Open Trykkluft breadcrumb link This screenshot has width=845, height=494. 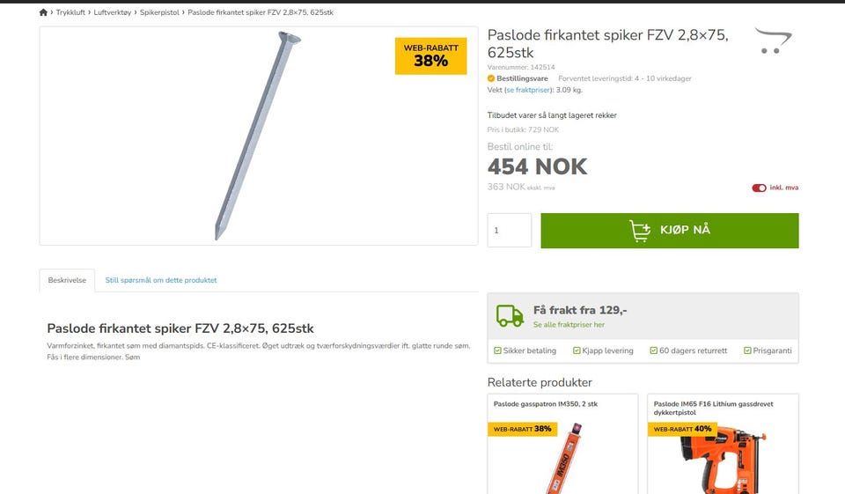click(70, 12)
